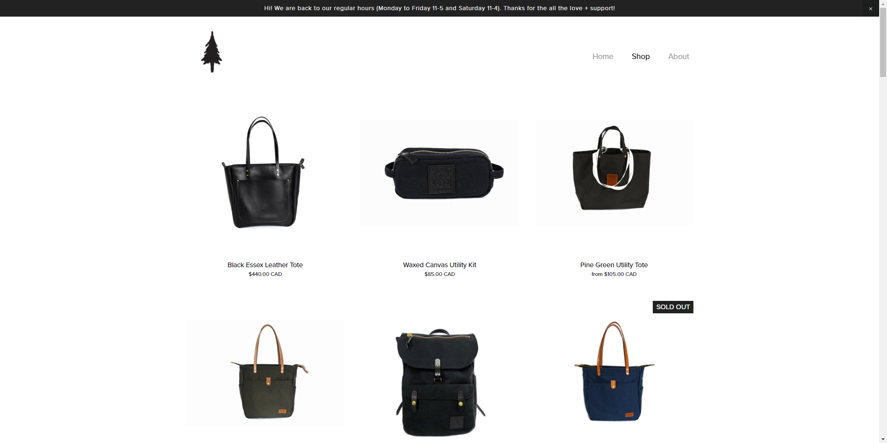This screenshot has width=887, height=443.
Task: Open the Home menu item
Action: click(x=602, y=56)
